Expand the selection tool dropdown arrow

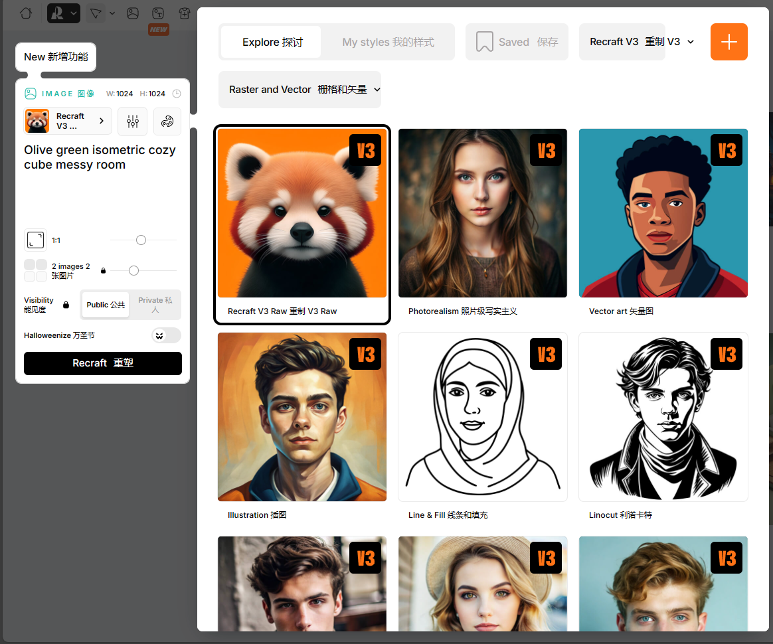click(x=112, y=13)
